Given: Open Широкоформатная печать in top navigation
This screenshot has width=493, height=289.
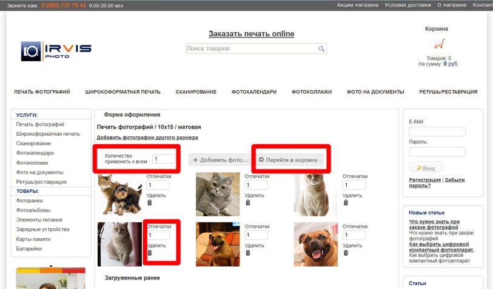Looking at the screenshot, I should pyautogui.click(x=122, y=92).
